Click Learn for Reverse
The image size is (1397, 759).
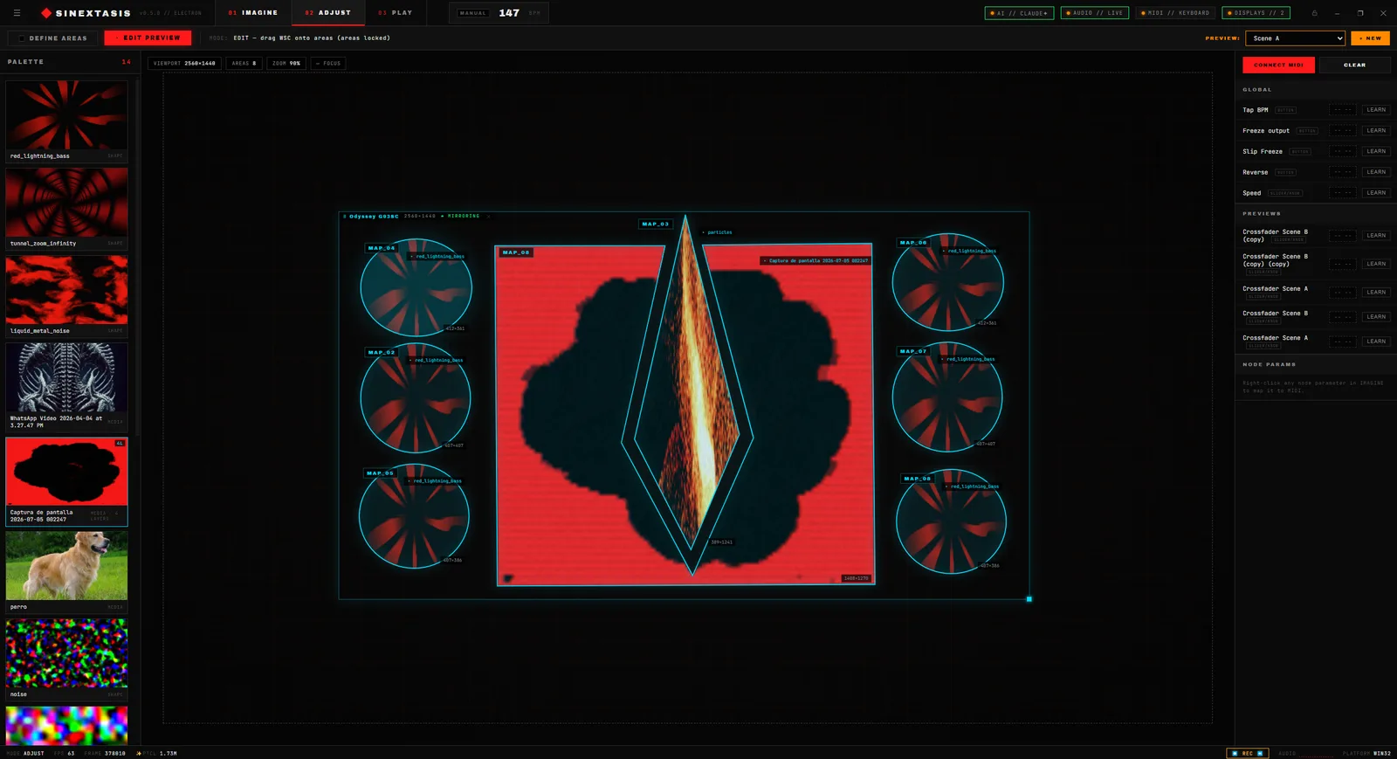(1376, 172)
